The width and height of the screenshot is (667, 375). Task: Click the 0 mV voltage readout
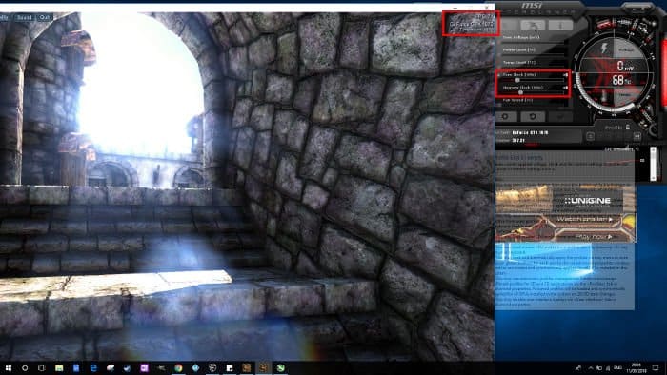point(625,66)
